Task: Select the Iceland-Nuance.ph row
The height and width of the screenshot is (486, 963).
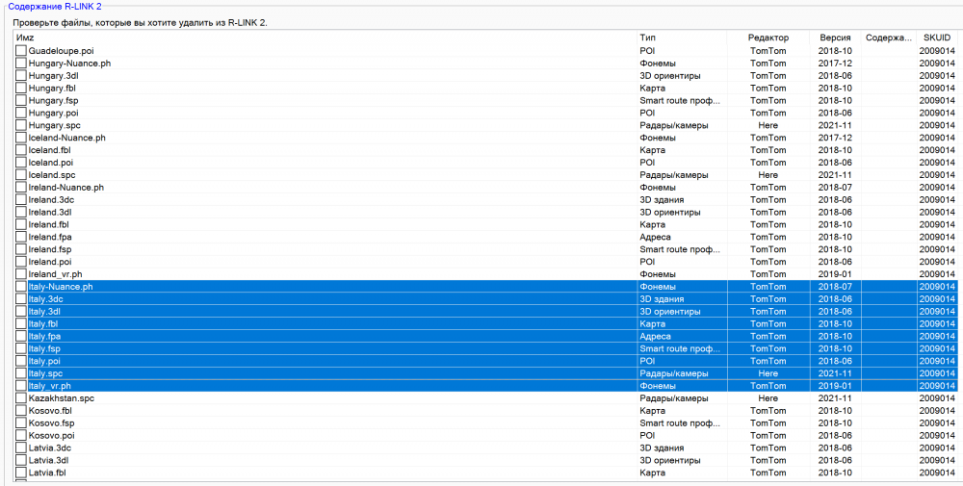Action: 485,138
